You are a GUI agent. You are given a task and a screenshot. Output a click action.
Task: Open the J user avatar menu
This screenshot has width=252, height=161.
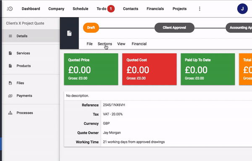point(242,9)
